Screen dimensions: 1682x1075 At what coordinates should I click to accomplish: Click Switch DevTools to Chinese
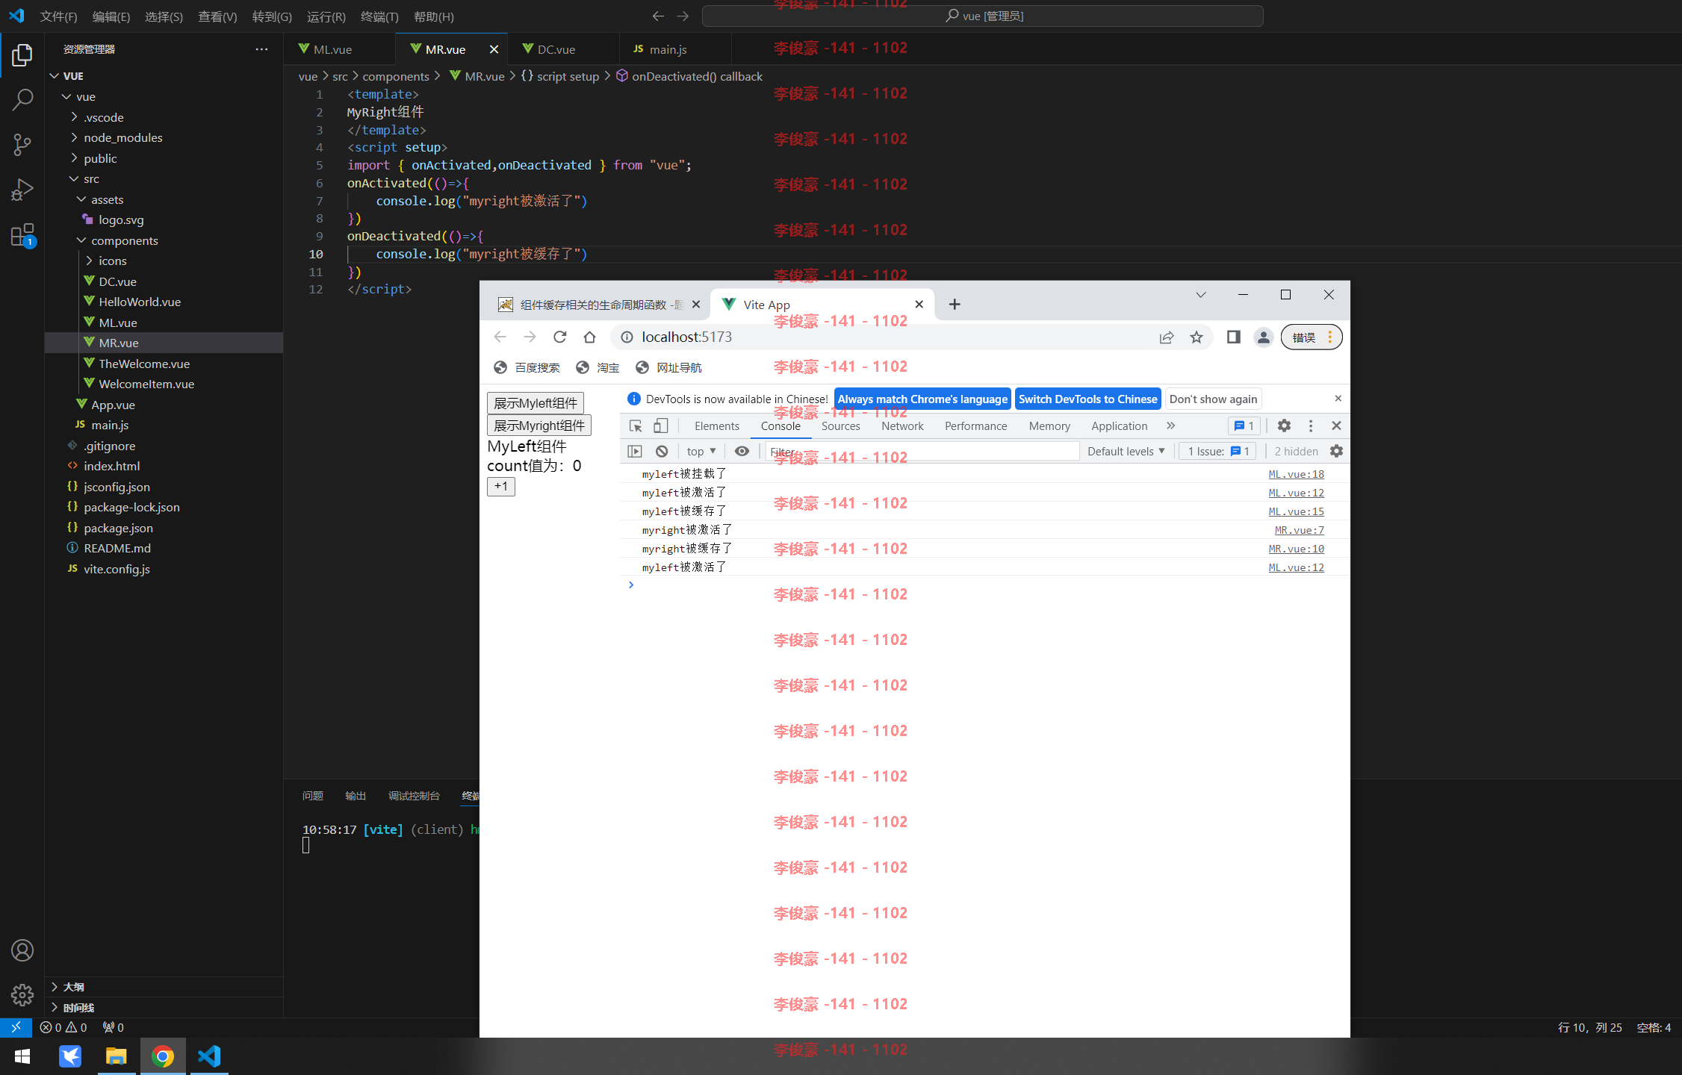(x=1088, y=399)
